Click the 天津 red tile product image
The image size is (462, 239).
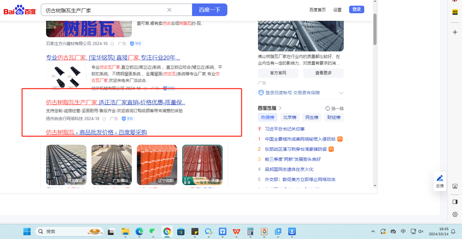coord(202,165)
